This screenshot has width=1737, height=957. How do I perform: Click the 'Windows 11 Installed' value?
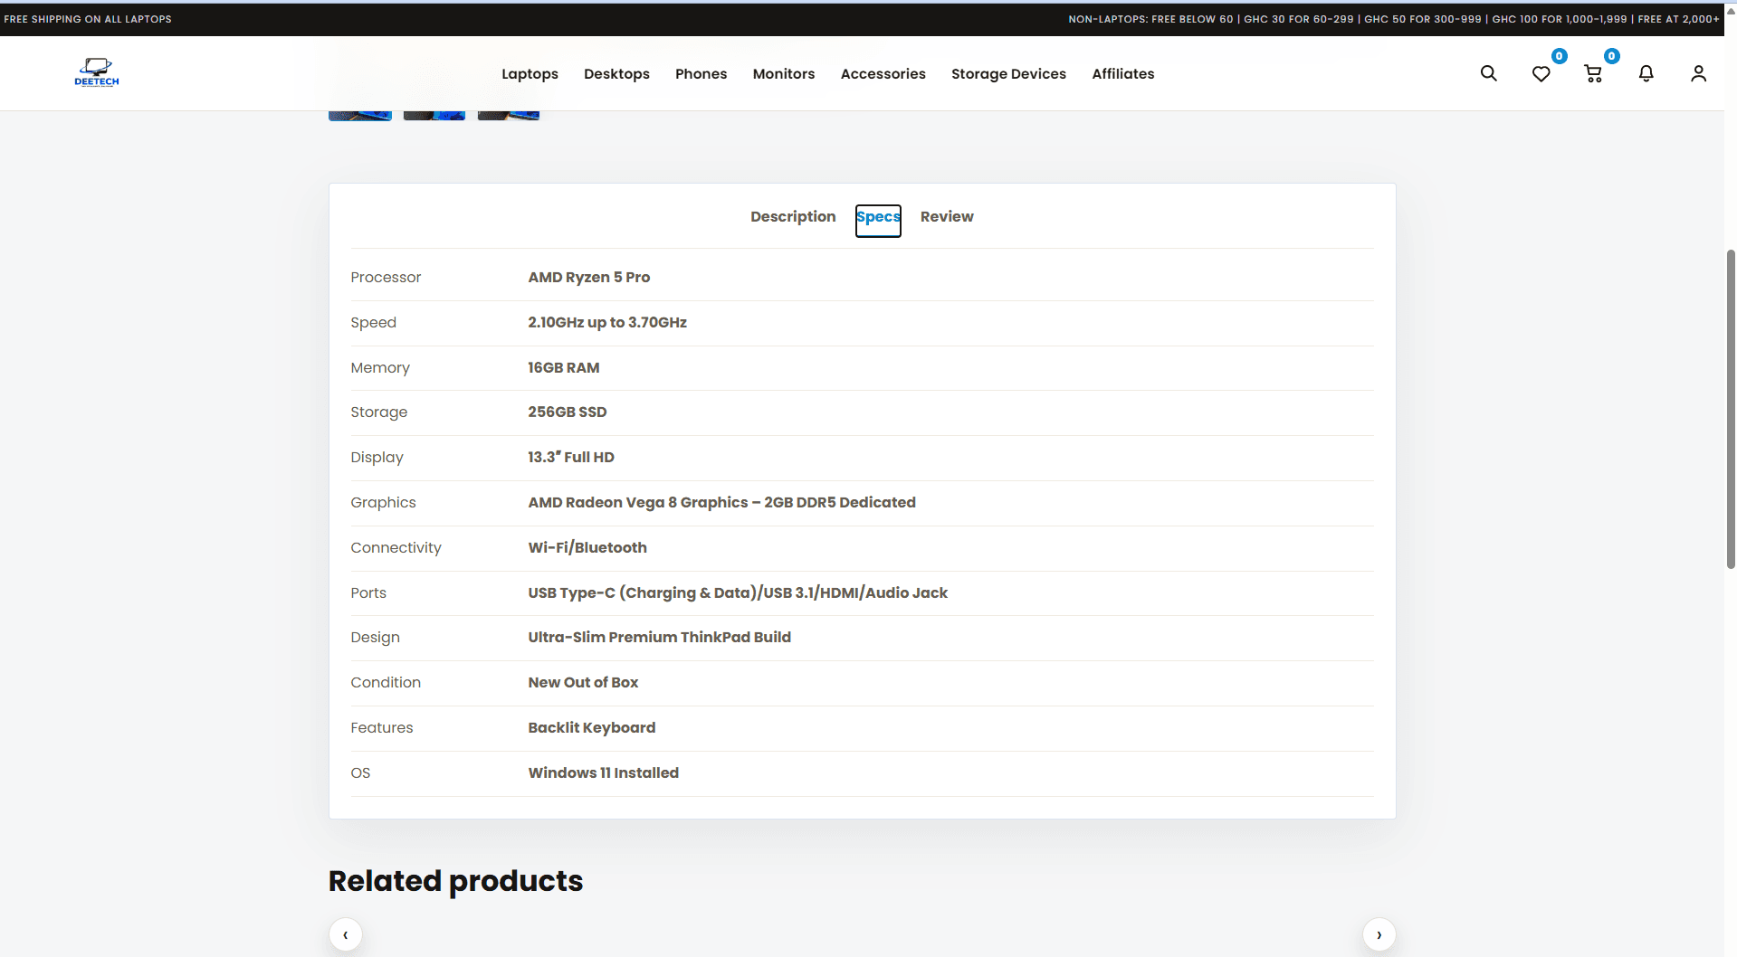tap(604, 772)
